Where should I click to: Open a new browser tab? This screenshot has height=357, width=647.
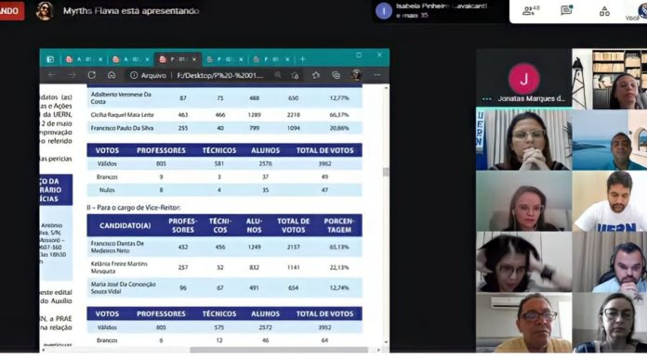pyautogui.click(x=302, y=59)
